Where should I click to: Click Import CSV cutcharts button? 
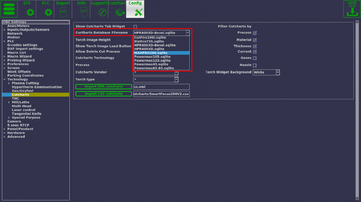tap(103, 94)
